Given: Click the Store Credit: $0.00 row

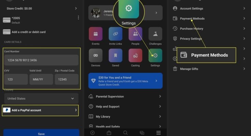Looking at the screenshot, I should point(41,8).
